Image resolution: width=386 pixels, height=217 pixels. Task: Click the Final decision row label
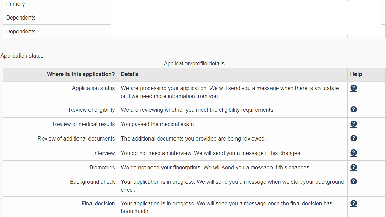[x=98, y=203]
